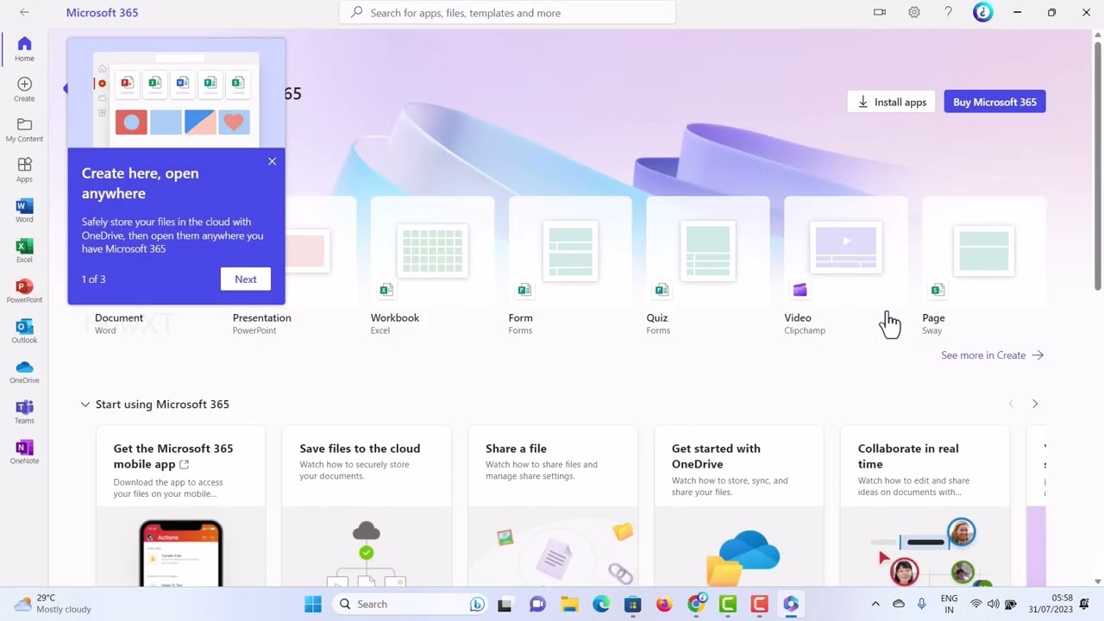Viewport: 1104px width, 621px height.
Task: Open the Share a file card
Action: pos(553,506)
